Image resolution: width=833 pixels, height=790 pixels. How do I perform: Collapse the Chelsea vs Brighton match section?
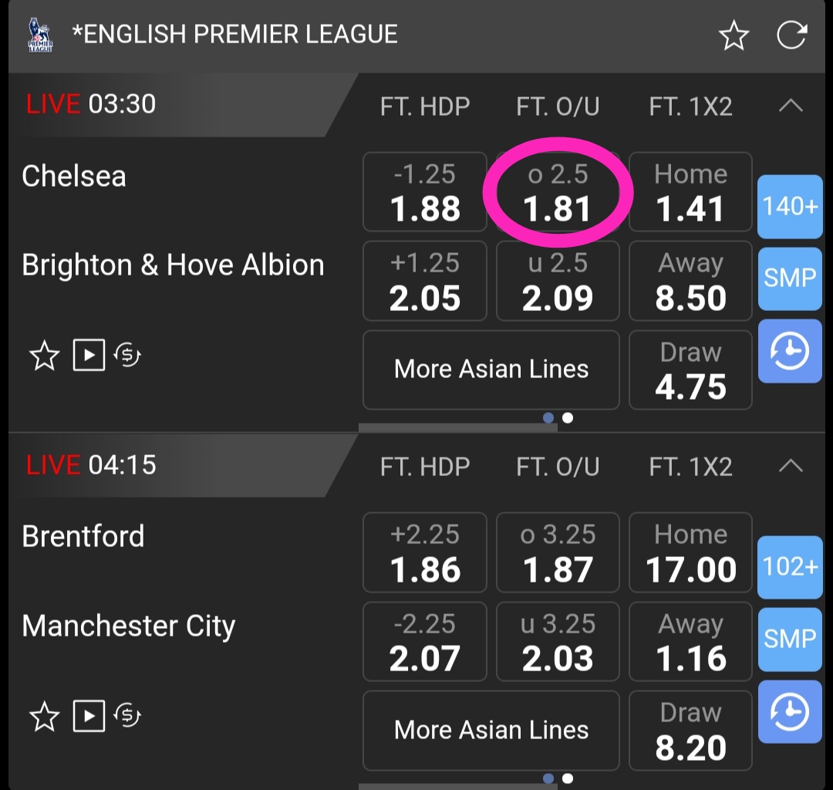pos(791,106)
